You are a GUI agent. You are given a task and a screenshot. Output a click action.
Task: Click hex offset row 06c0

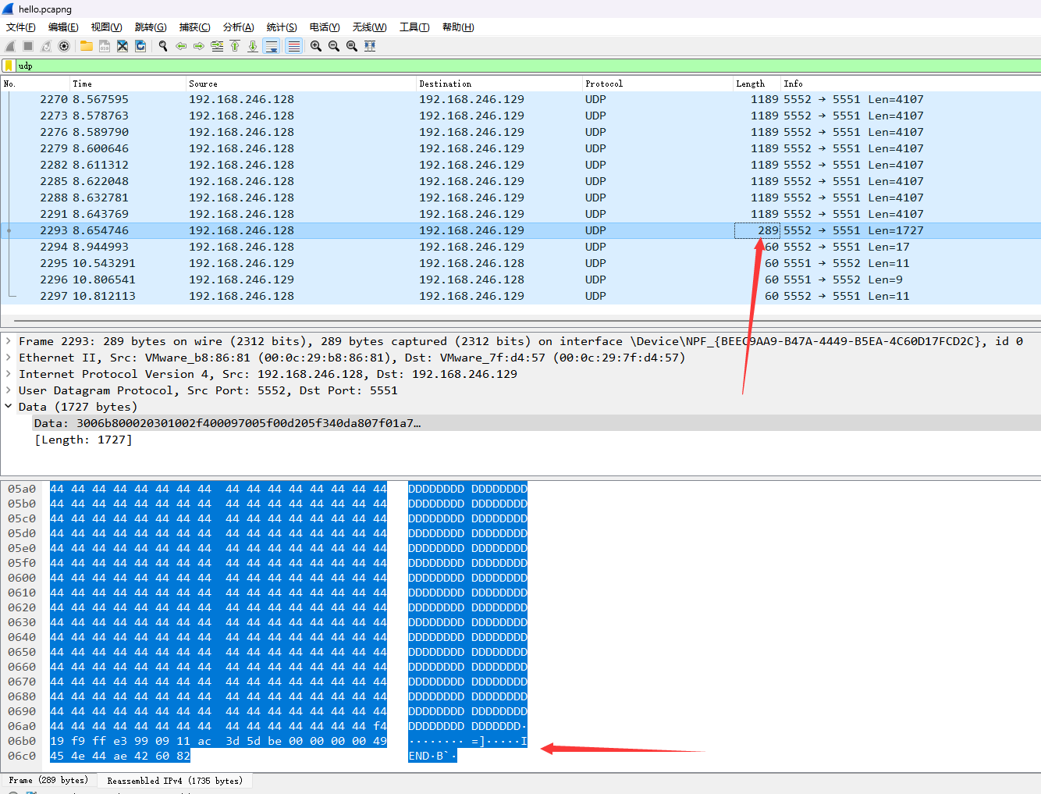point(22,756)
